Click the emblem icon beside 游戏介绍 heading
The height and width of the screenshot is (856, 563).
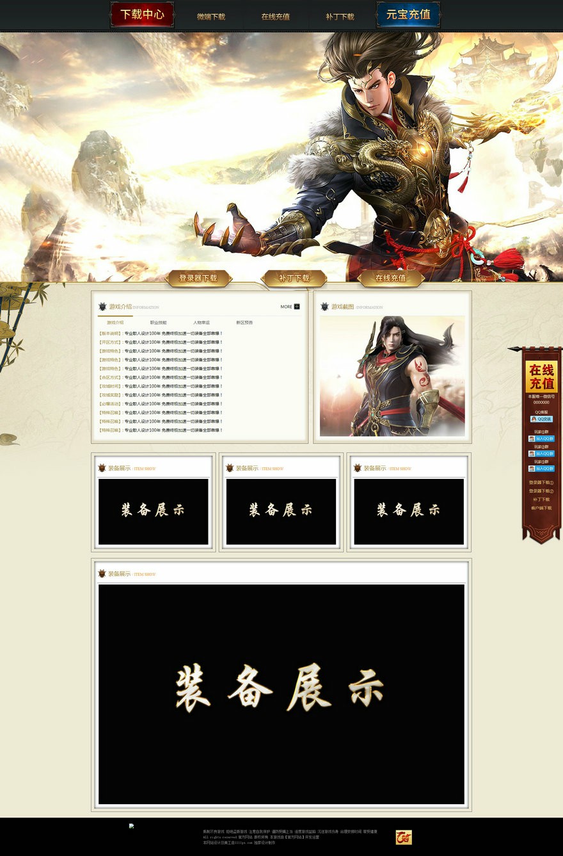tap(102, 307)
